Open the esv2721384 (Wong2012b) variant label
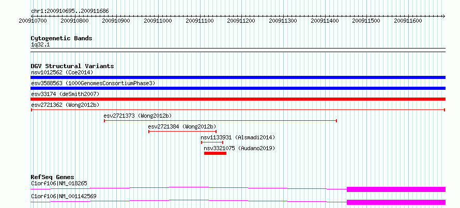 [182, 126]
